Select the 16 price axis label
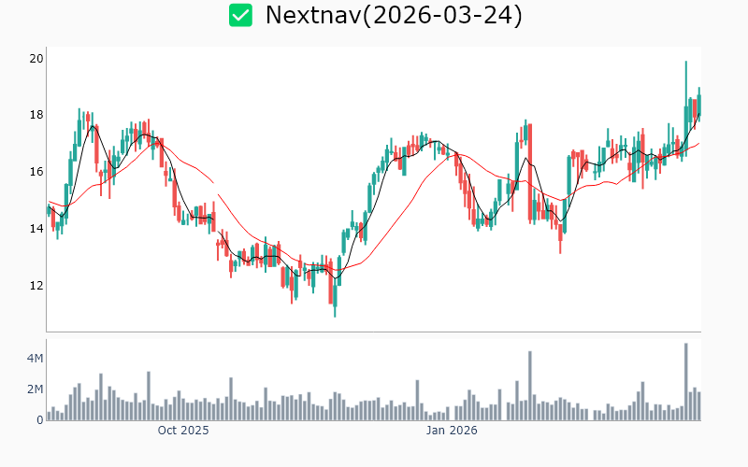This screenshot has height=467, width=748. (36, 172)
